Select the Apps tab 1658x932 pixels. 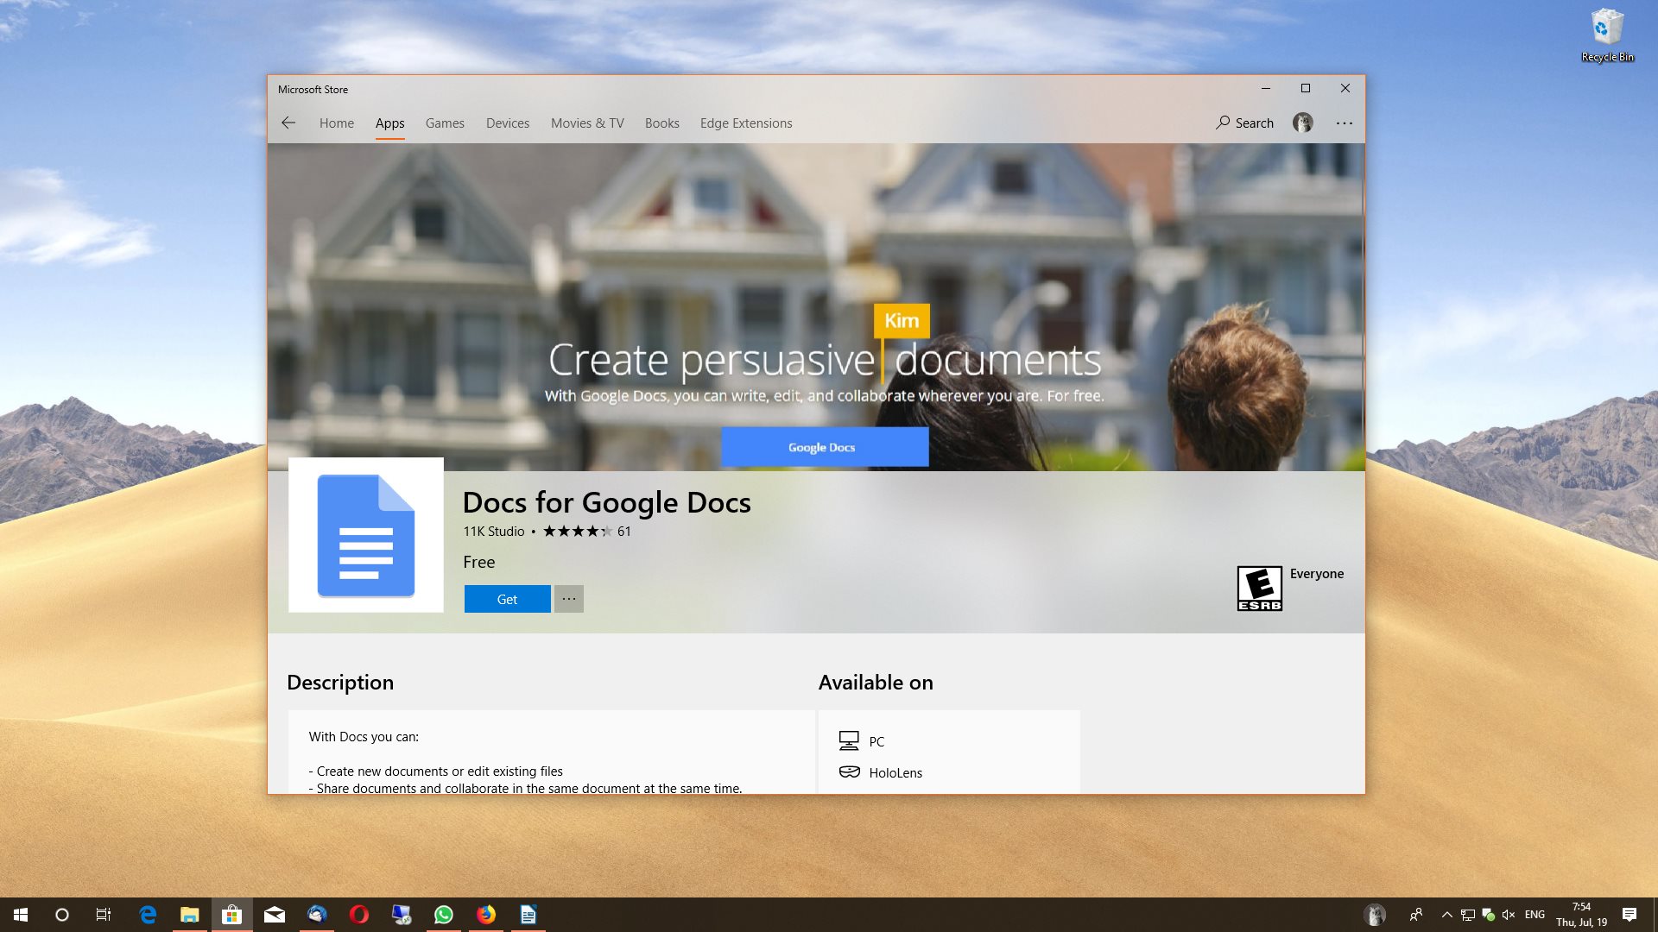pyautogui.click(x=389, y=123)
